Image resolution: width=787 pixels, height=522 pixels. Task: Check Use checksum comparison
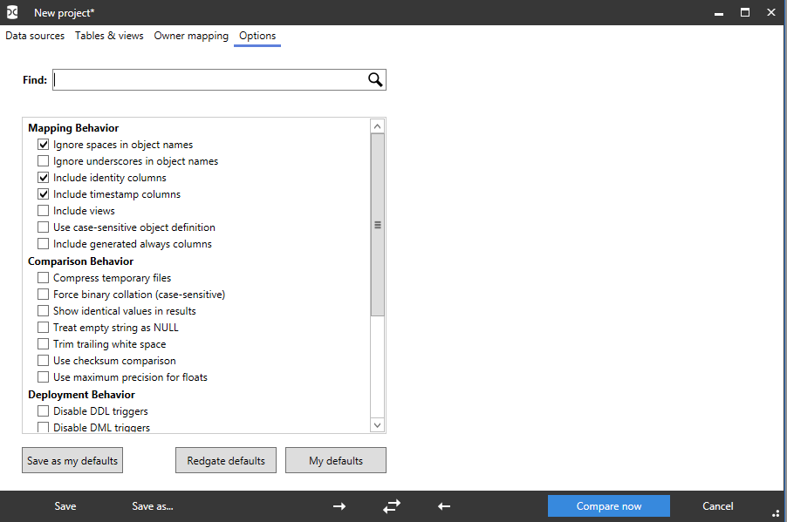pos(43,361)
